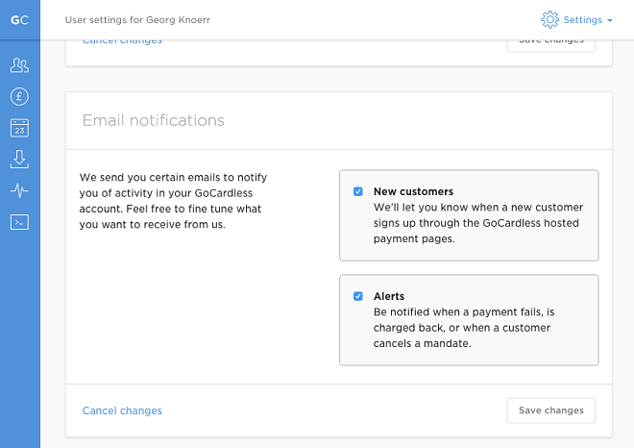This screenshot has width=634, height=448.
Task: Expand the Settings dropdown arrow
Action: 610,20
